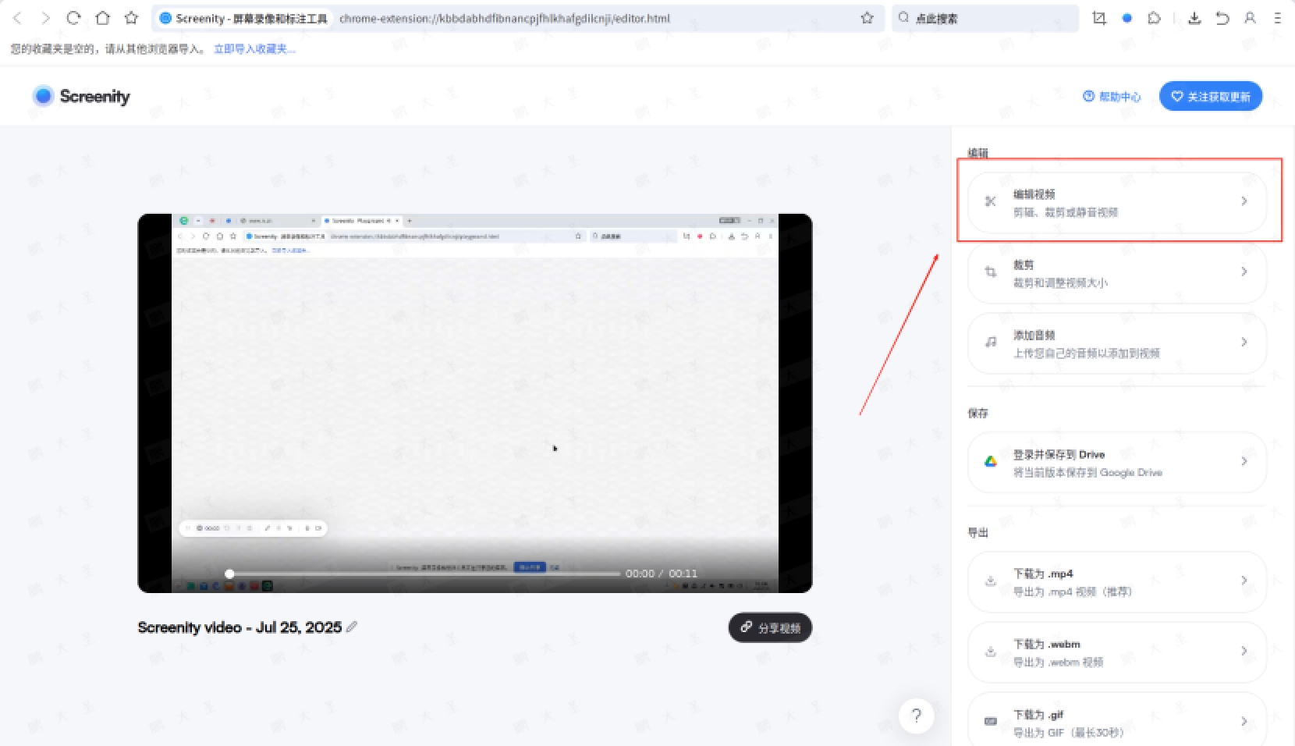Click the downloads icon in the browser toolbar
Screen dimensions: 1295x746
1194,18
